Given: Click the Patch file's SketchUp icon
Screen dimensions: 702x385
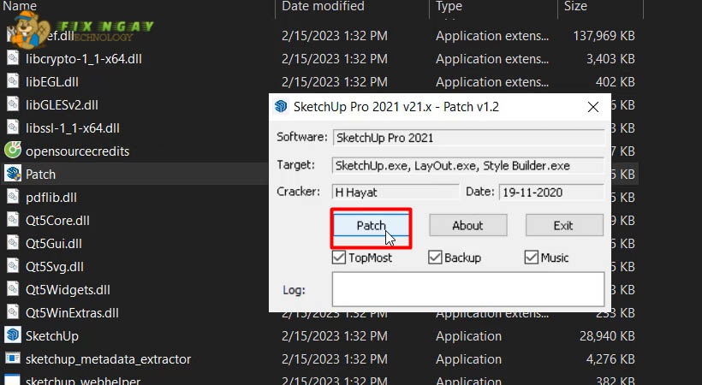Looking at the screenshot, I should tap(13, 174).
